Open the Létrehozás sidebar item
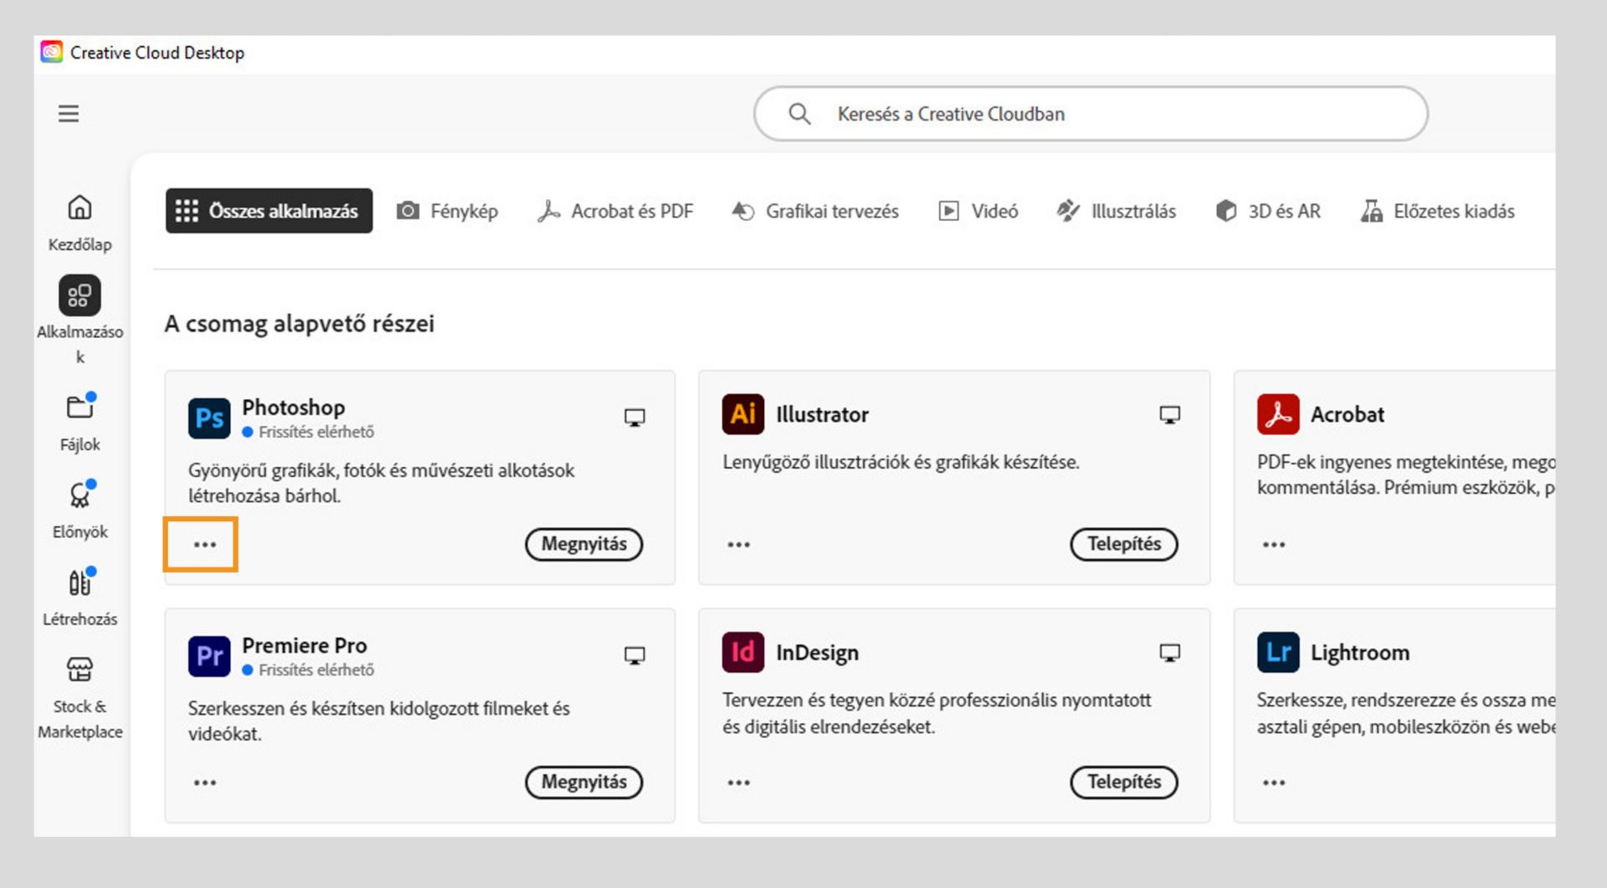Image resolution: width=1607 pixels, height=888 pixels. (80, 583)
